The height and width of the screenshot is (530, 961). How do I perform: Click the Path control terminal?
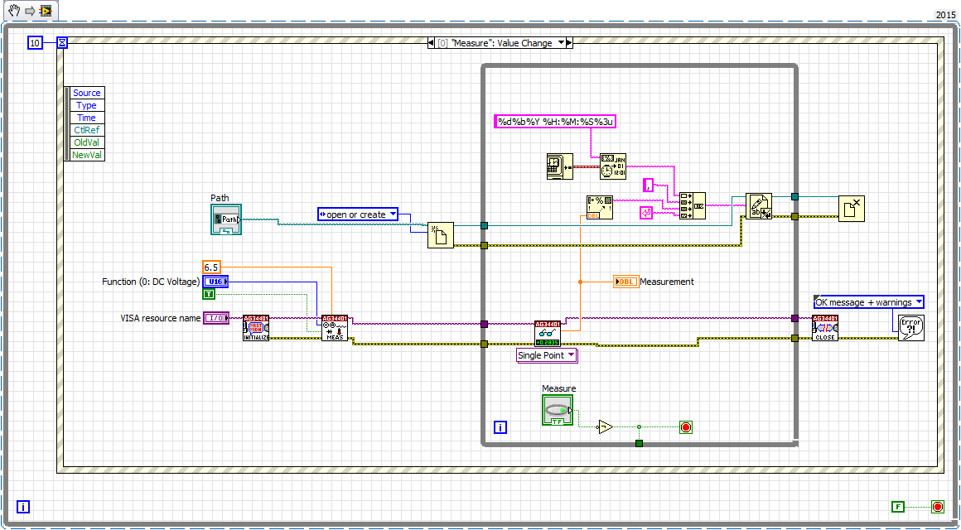(x=226, y=219)
